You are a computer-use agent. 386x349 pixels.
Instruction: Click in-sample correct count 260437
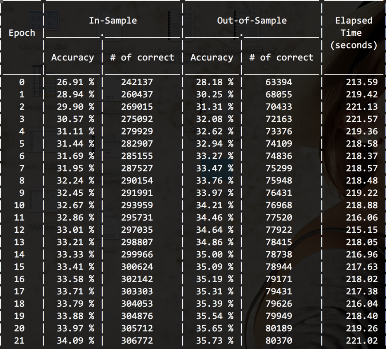137,95
